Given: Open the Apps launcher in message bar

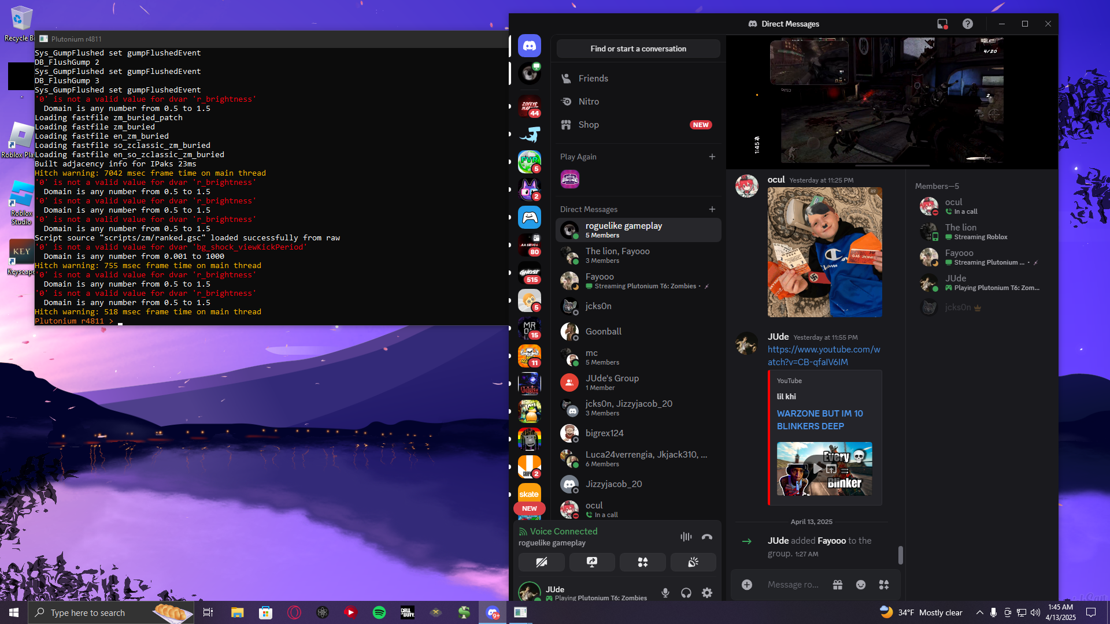Looking at the screenshot, I should coord(884,585).
